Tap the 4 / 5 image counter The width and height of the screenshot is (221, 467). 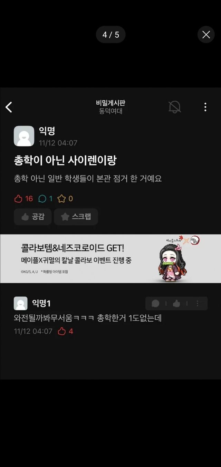(x=110, y=35)
